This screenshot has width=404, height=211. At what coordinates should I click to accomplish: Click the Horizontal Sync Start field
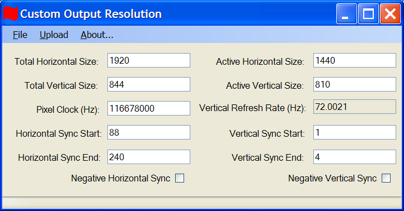coord(149,132)
